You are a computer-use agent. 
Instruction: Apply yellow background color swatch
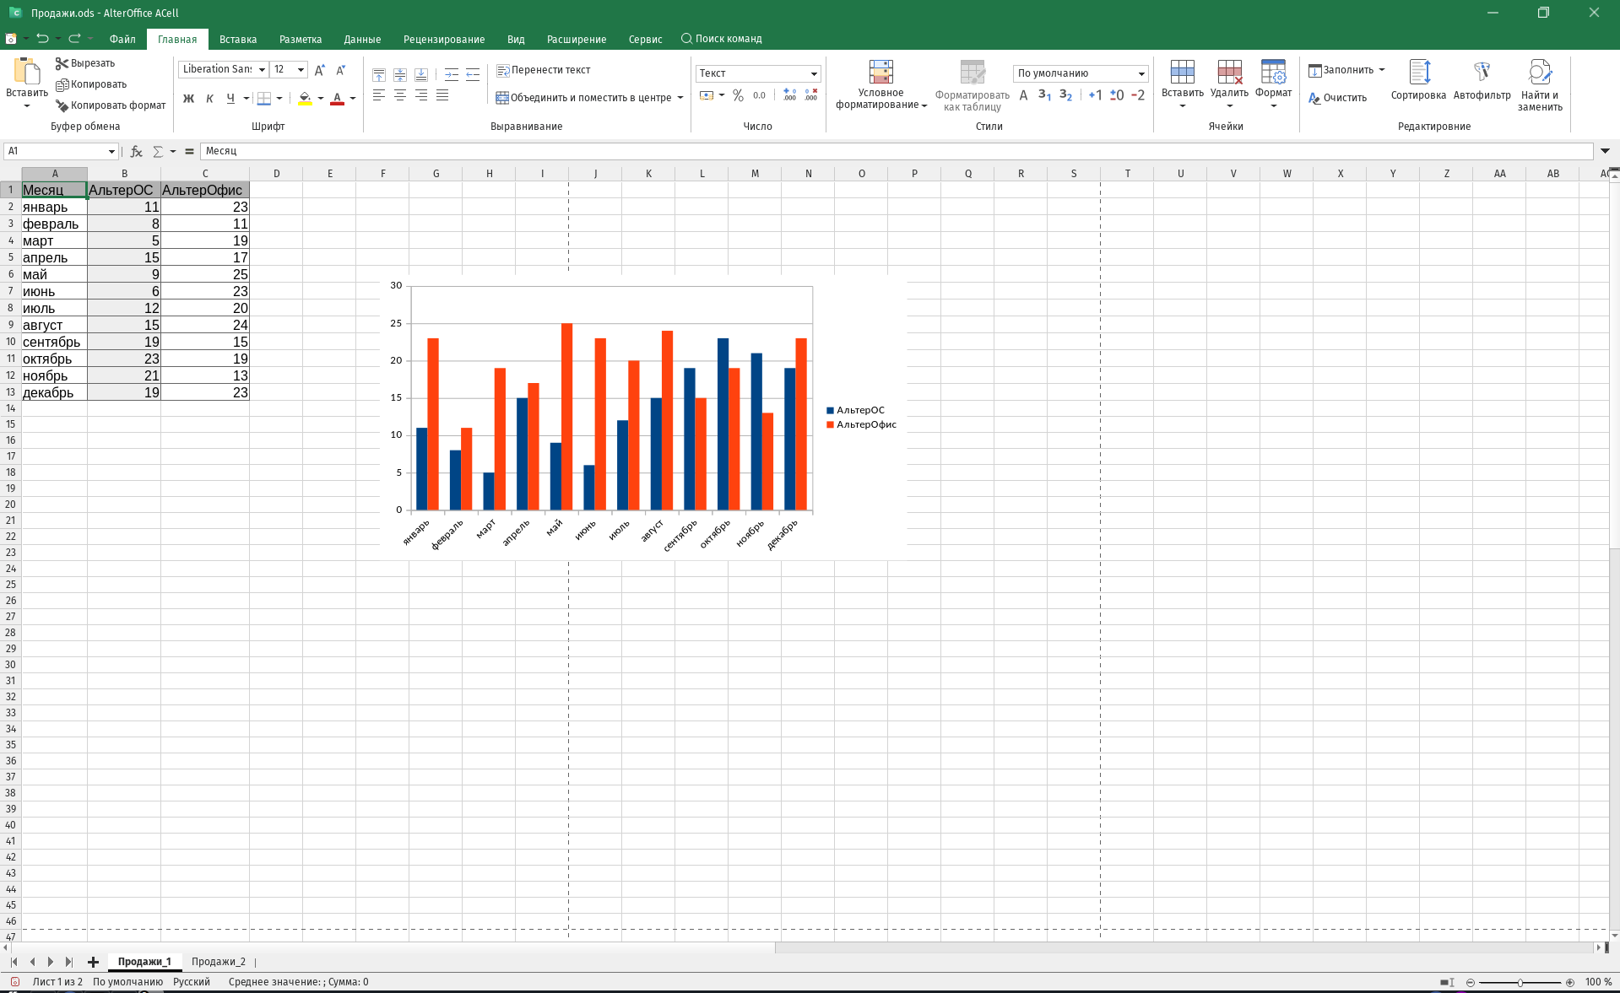coord(305,99)
